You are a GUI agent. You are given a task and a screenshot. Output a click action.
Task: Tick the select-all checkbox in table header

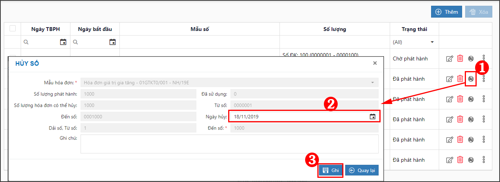point(13,29)
